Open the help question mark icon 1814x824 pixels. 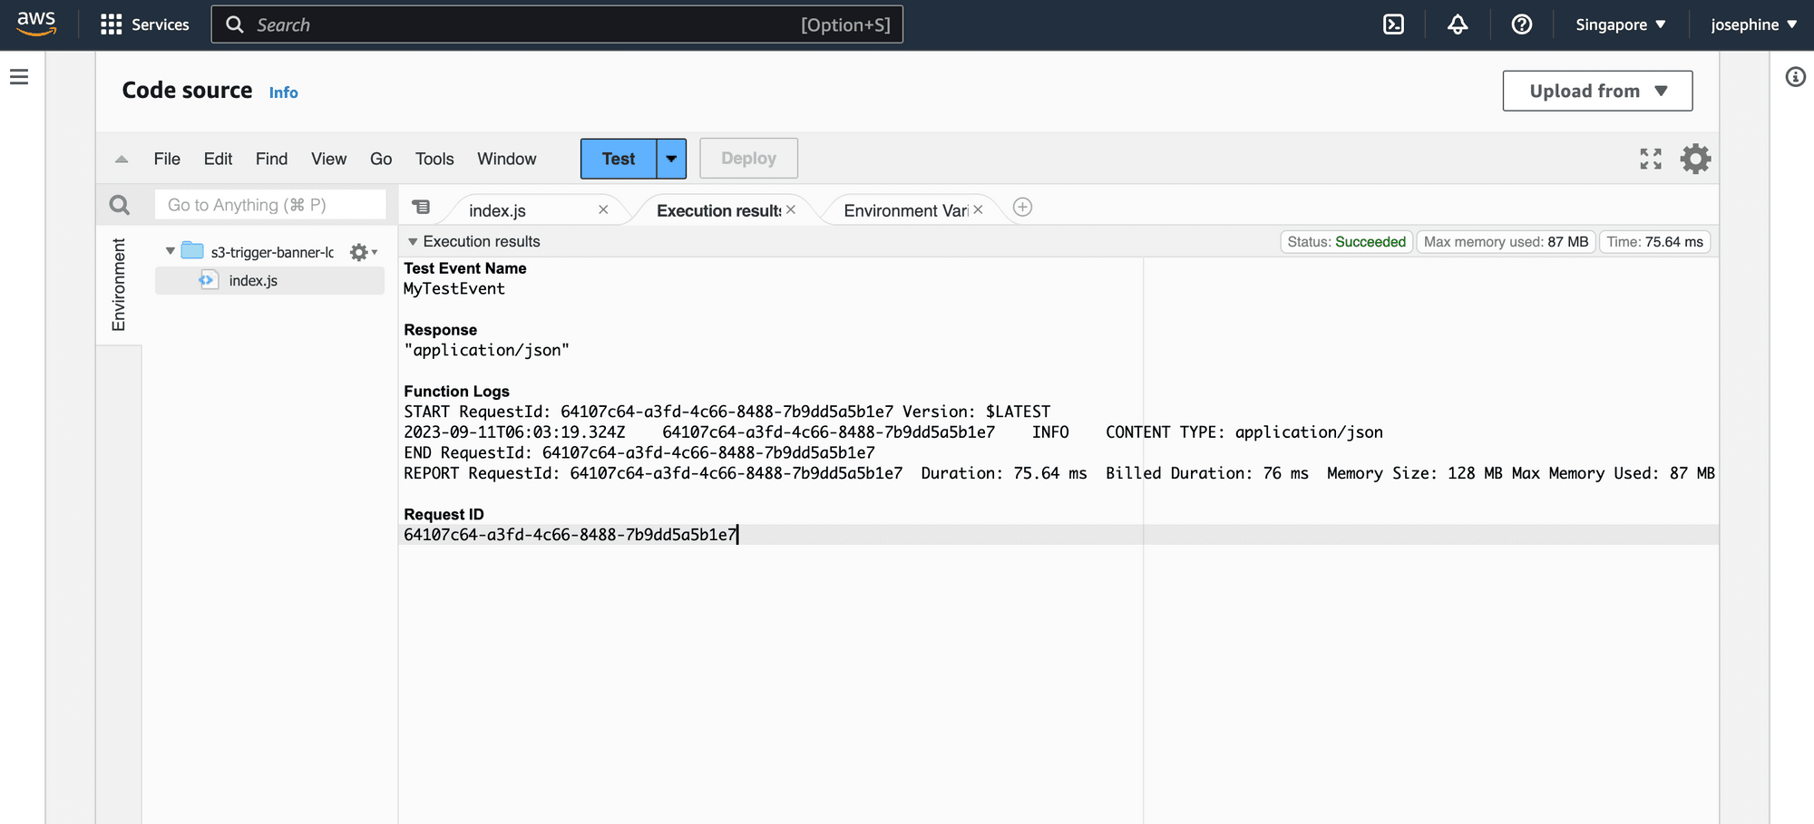pyautogui.click(x=1521, y=24)
